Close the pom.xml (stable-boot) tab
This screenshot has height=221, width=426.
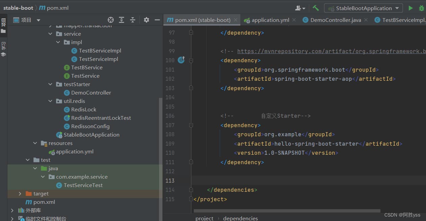236,20
